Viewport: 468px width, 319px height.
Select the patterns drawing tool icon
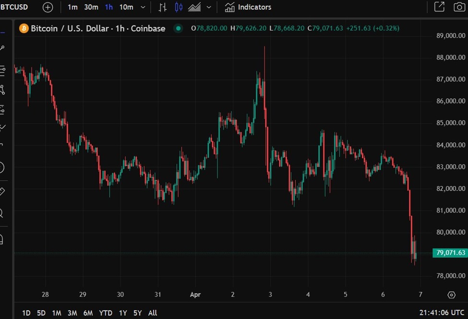[2, 90]
